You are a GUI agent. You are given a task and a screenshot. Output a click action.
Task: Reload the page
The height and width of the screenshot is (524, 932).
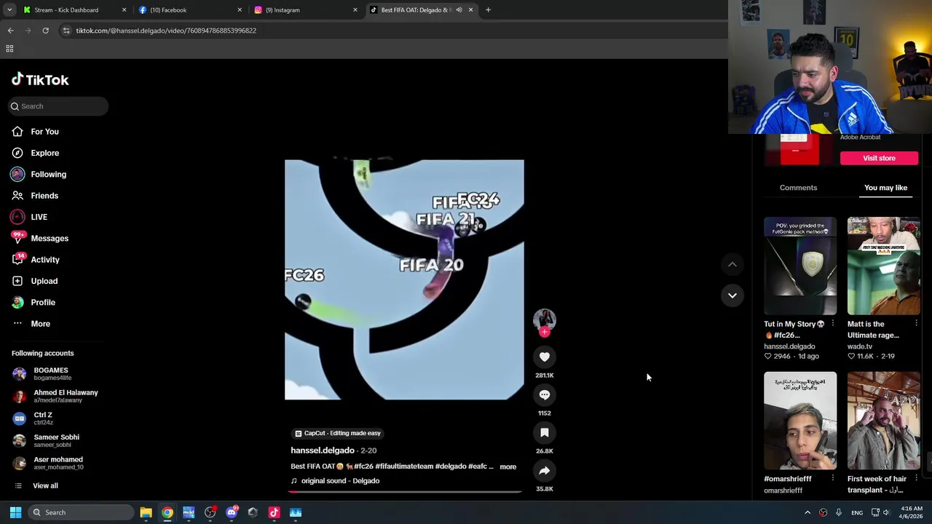[x=45, y=31]
